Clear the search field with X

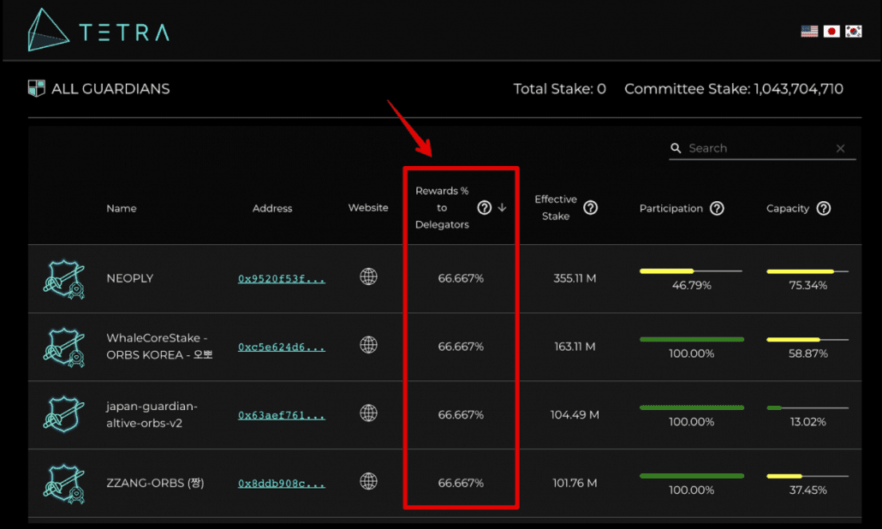coord(840,148)
